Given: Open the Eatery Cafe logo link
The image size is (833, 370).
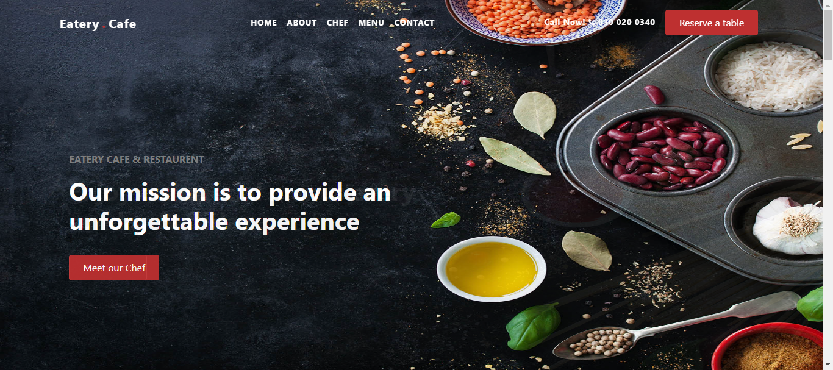Looking at the screenshot, I should 98,24.
